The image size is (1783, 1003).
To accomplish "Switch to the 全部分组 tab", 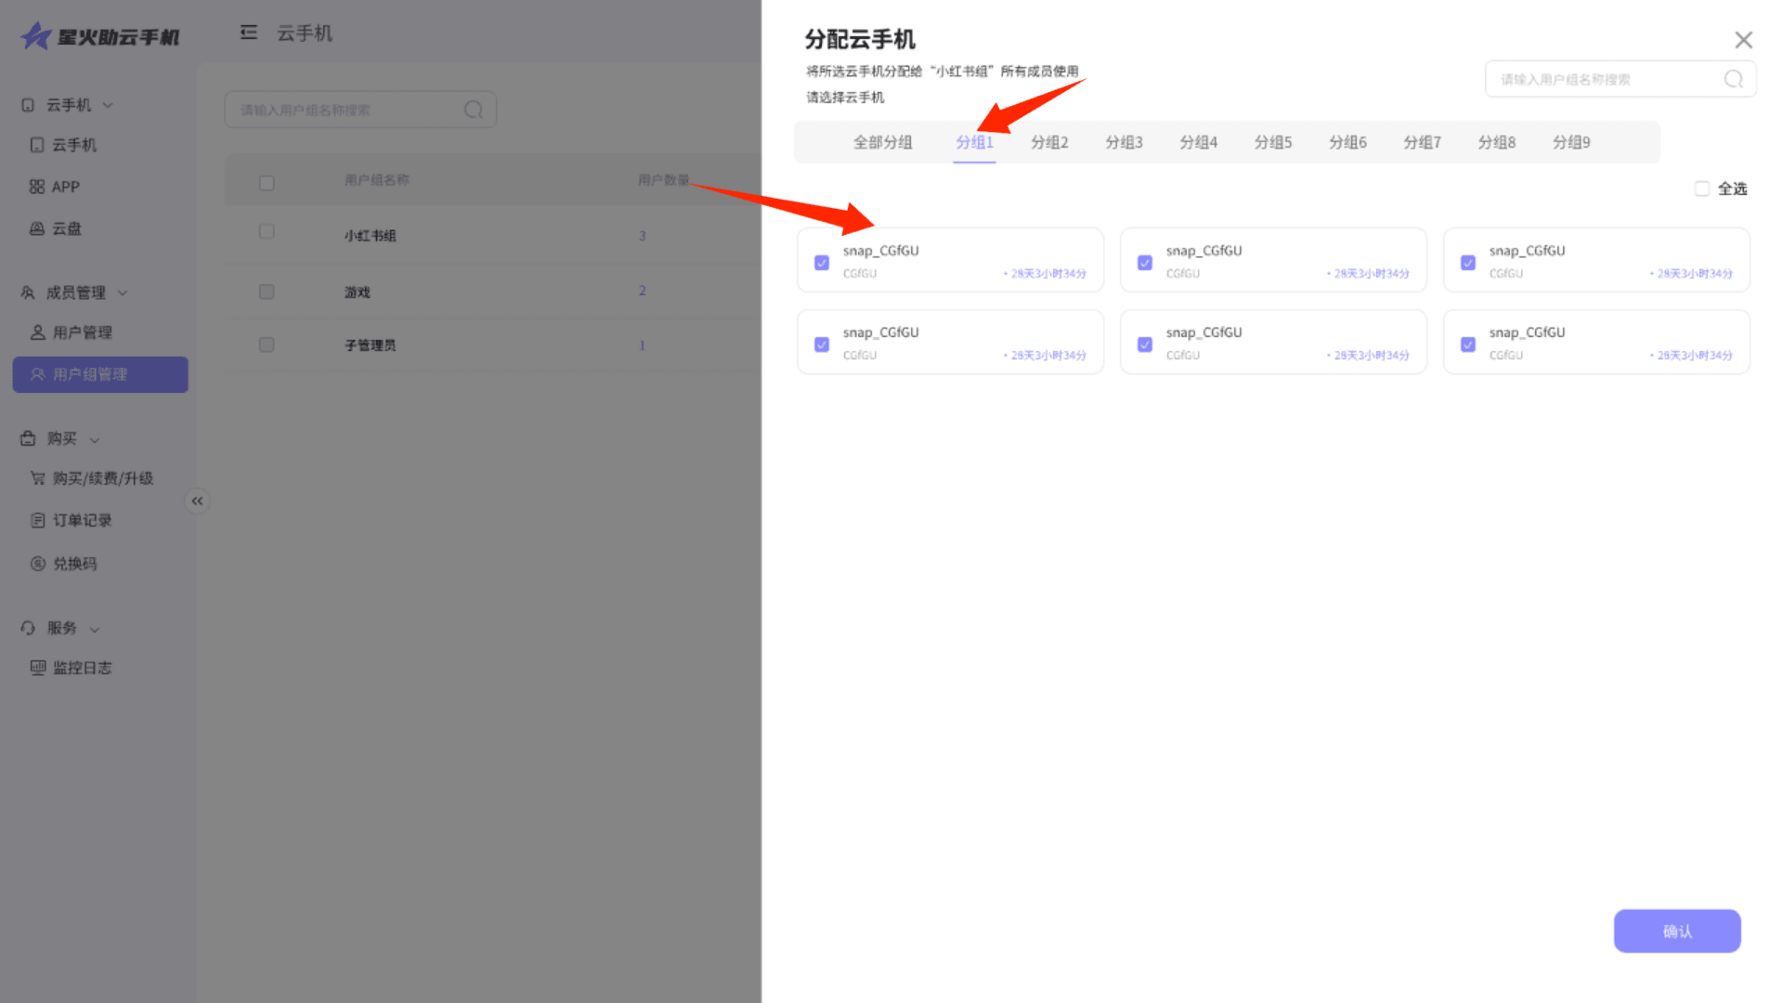I will click(882, 142).
